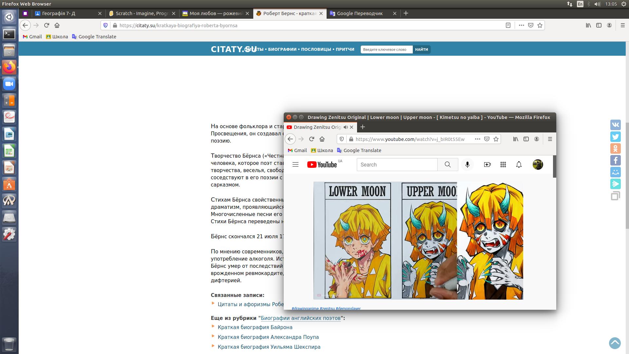This screenshot has height=354, width=629.
Task: Open YouTube hamburger guide menu
Action: pos(295,165)
